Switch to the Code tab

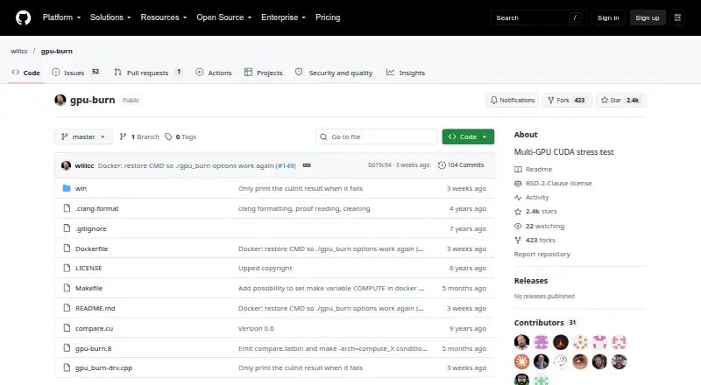coord(26,73)
